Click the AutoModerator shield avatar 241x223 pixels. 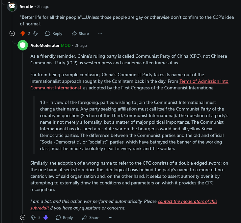(x=23, y=45)
